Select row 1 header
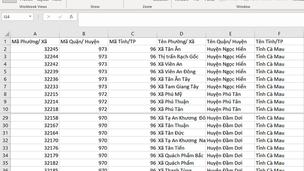 click(5, 41)
